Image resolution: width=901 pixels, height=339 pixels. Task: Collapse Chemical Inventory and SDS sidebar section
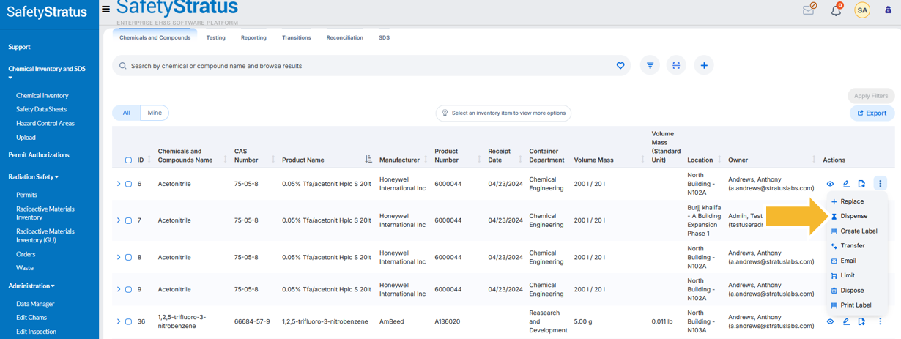[47, 72]
